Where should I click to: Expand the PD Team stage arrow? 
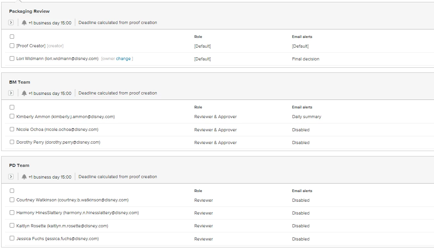(x=11, y=177)
